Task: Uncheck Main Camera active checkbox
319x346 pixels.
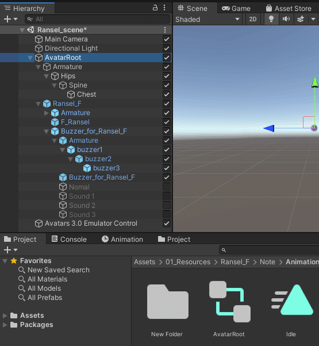Action: point(167,39)
